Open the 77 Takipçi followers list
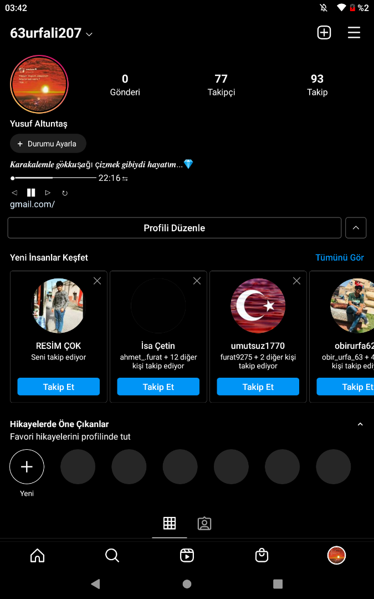Viewport: 374px width, 599px height. (221, 85)
